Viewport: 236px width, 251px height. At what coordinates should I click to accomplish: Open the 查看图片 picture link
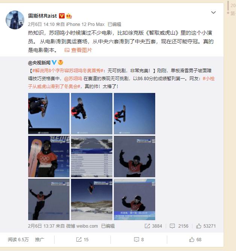point(78,50)
